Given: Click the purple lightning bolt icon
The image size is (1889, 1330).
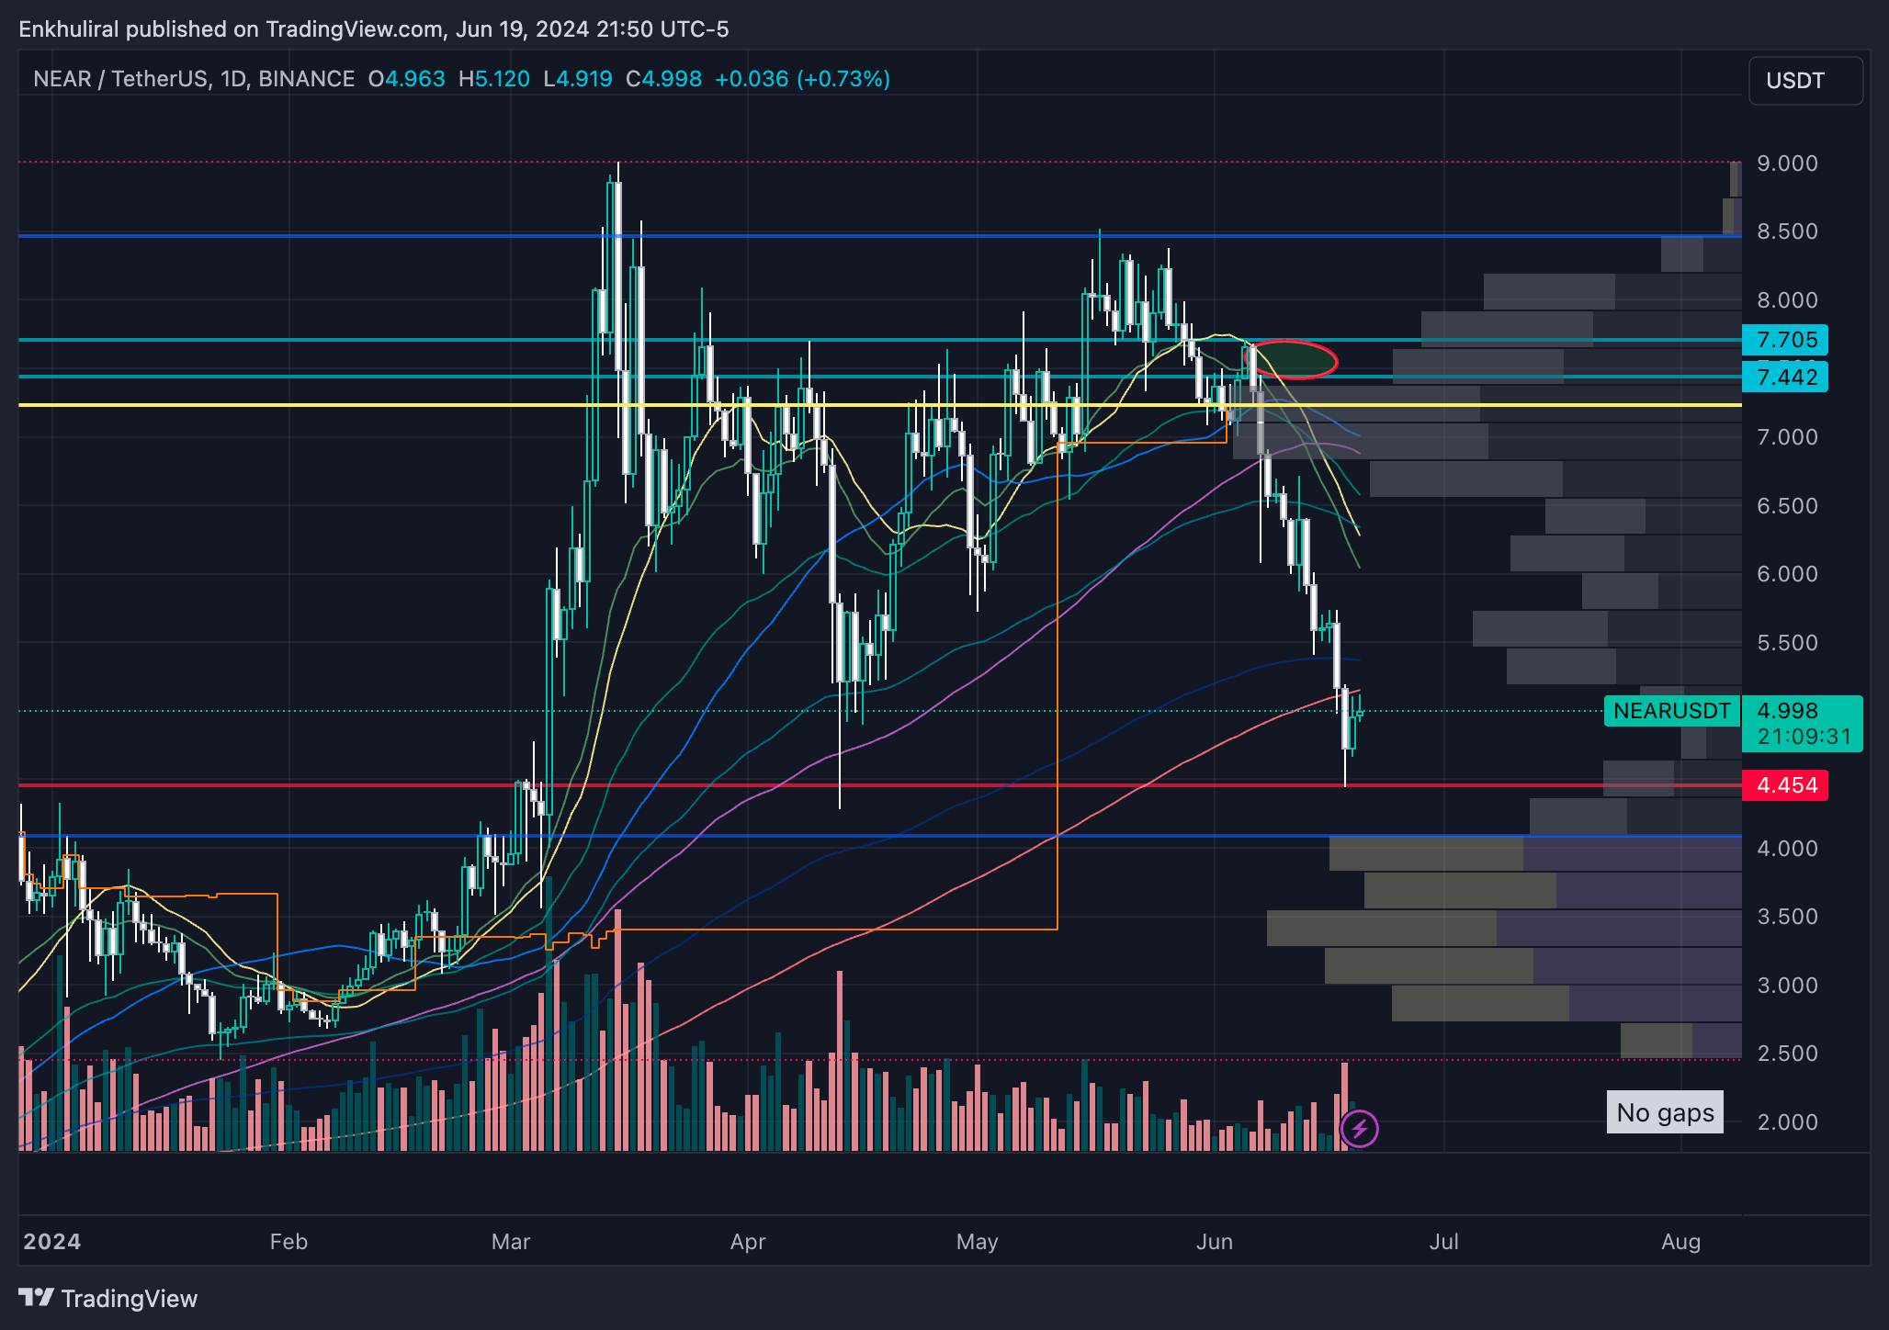Looking at the screenshot, I should click(x=1359, y=1128).
